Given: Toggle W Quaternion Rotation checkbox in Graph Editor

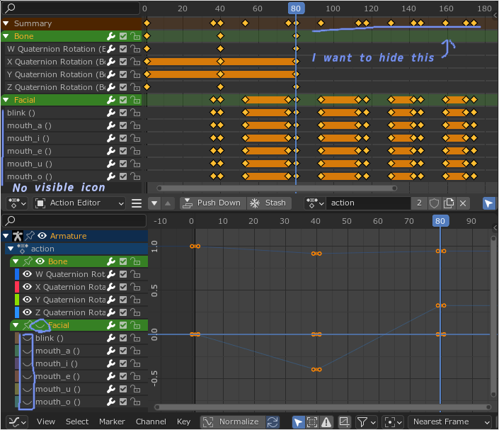Looking at the screenshot, I should pos(123,274).
